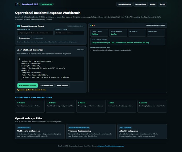The image size is (182, 152).
Task: Click the Autonomous Operational Loop heading
Action: [33, 97]
